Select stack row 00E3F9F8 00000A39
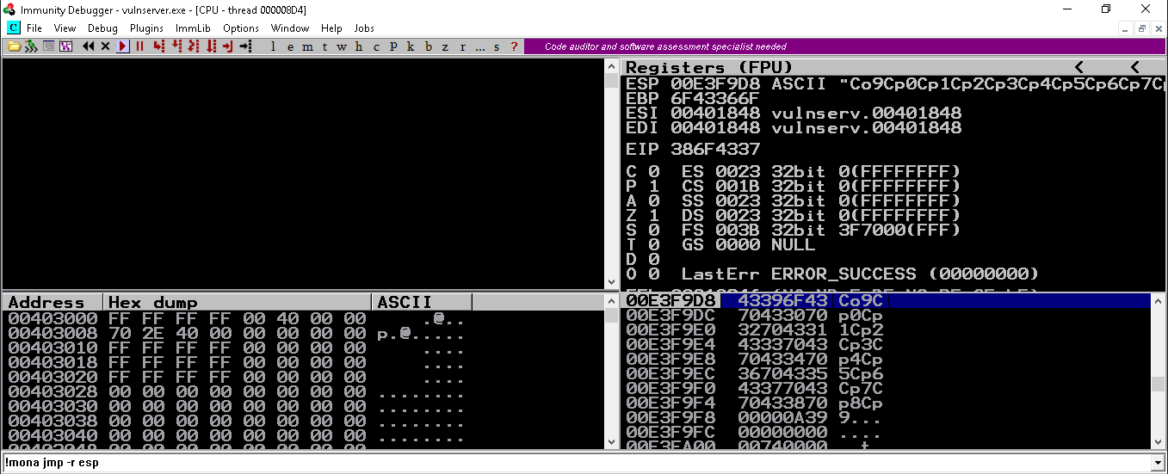 (886, 418)
